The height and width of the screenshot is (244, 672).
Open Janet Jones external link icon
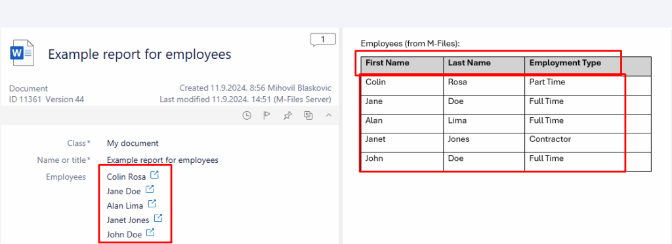point(158,218)
